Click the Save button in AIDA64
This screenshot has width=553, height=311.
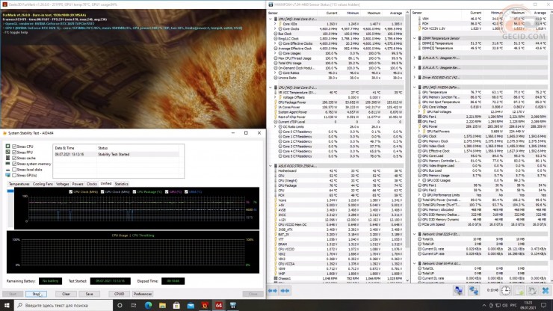pyautogui.click(x=89, y=294)
